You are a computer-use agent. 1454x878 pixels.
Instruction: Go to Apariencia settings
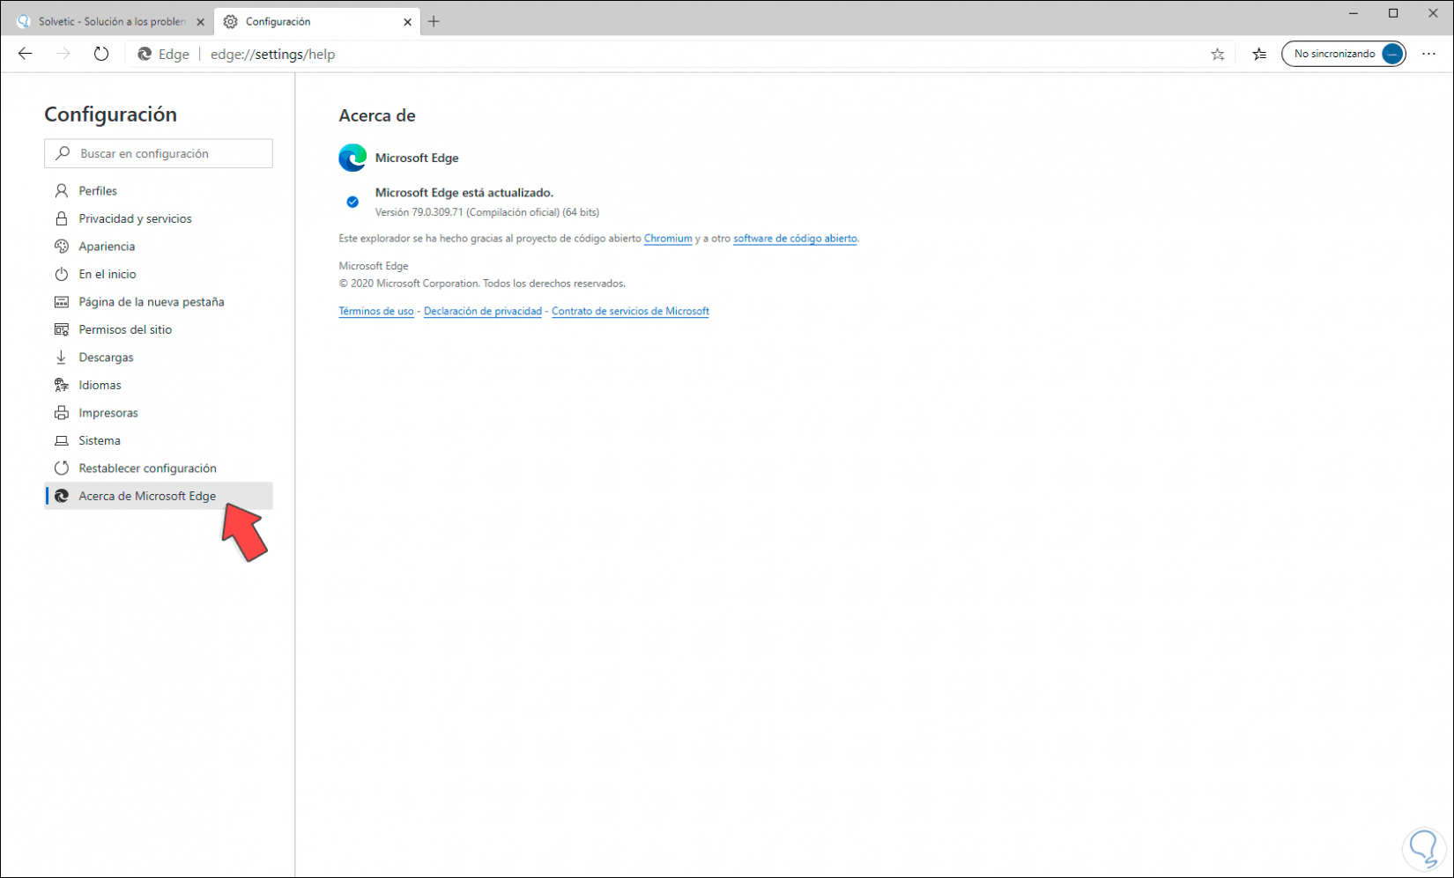pos(159,246)
